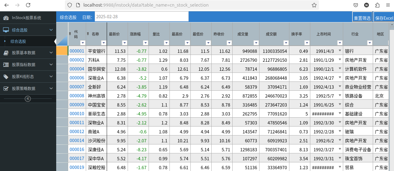Open filter dropdown for 最低价 column
Image resolution: width=394 pixels, height=171 pixels.
208,43
